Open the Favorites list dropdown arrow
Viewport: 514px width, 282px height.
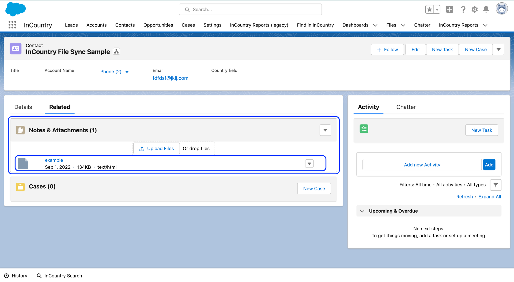[437, 10]
